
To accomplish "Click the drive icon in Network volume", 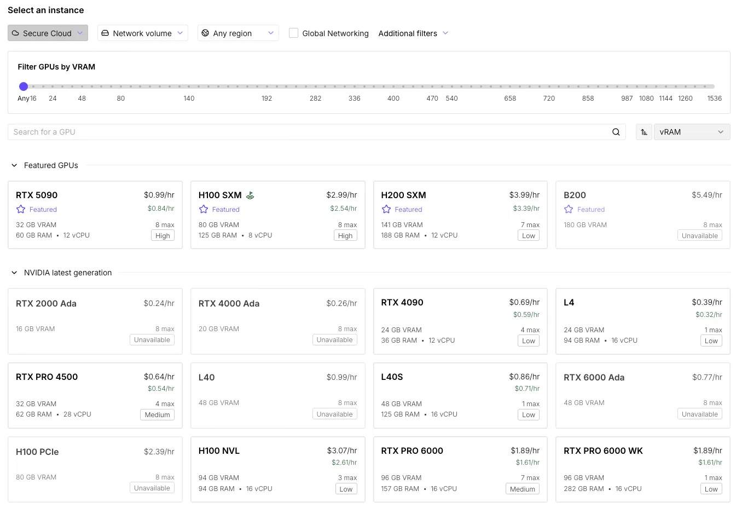I will 105,33.
